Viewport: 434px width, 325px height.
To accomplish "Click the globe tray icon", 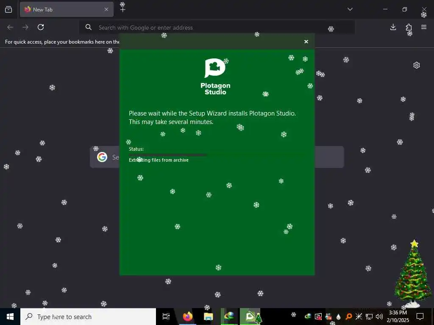I will (308, 317).
